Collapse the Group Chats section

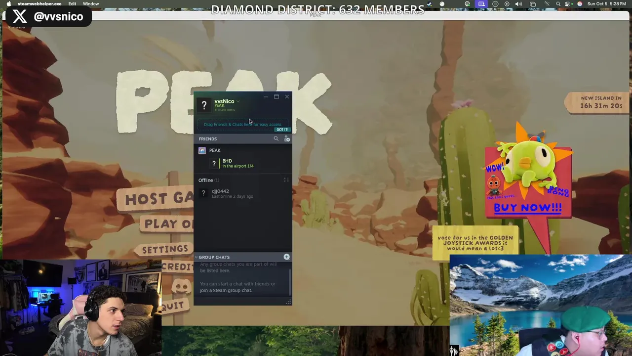(x=196, y=257)
